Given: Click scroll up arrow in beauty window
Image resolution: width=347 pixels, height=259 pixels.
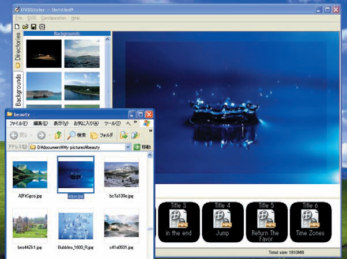Looking at the screenshot, I should point(150,155).
